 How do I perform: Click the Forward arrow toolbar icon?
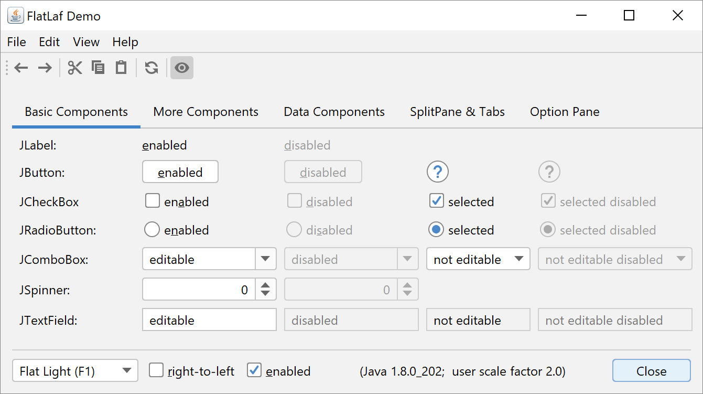45,68
